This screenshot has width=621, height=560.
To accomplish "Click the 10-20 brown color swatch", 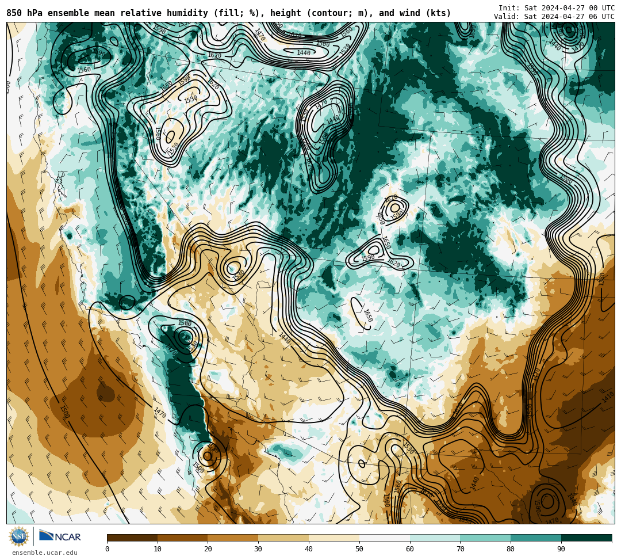I will coord(183,538).
